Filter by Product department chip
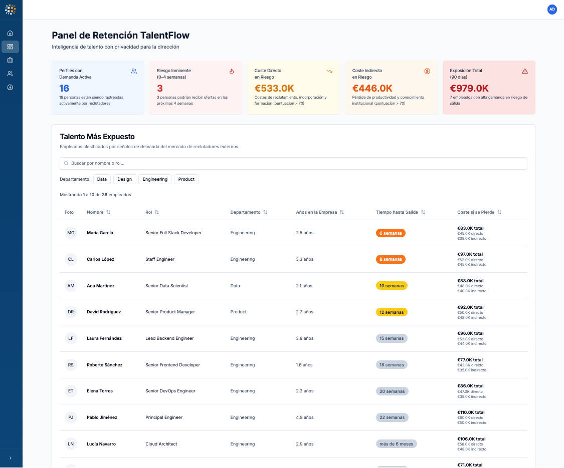The width and height of the screenshot is (564, 468). click(x=186, y=179)
